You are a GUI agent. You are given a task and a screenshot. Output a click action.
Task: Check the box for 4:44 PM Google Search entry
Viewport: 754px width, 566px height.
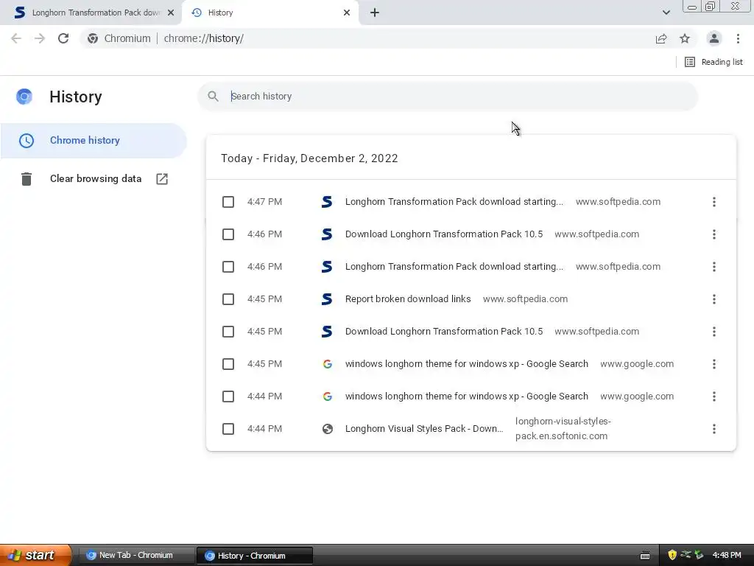228,396
